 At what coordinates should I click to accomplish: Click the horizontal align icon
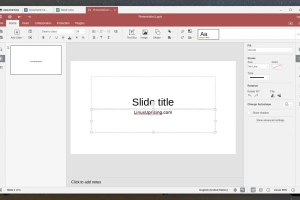(94, 37)
